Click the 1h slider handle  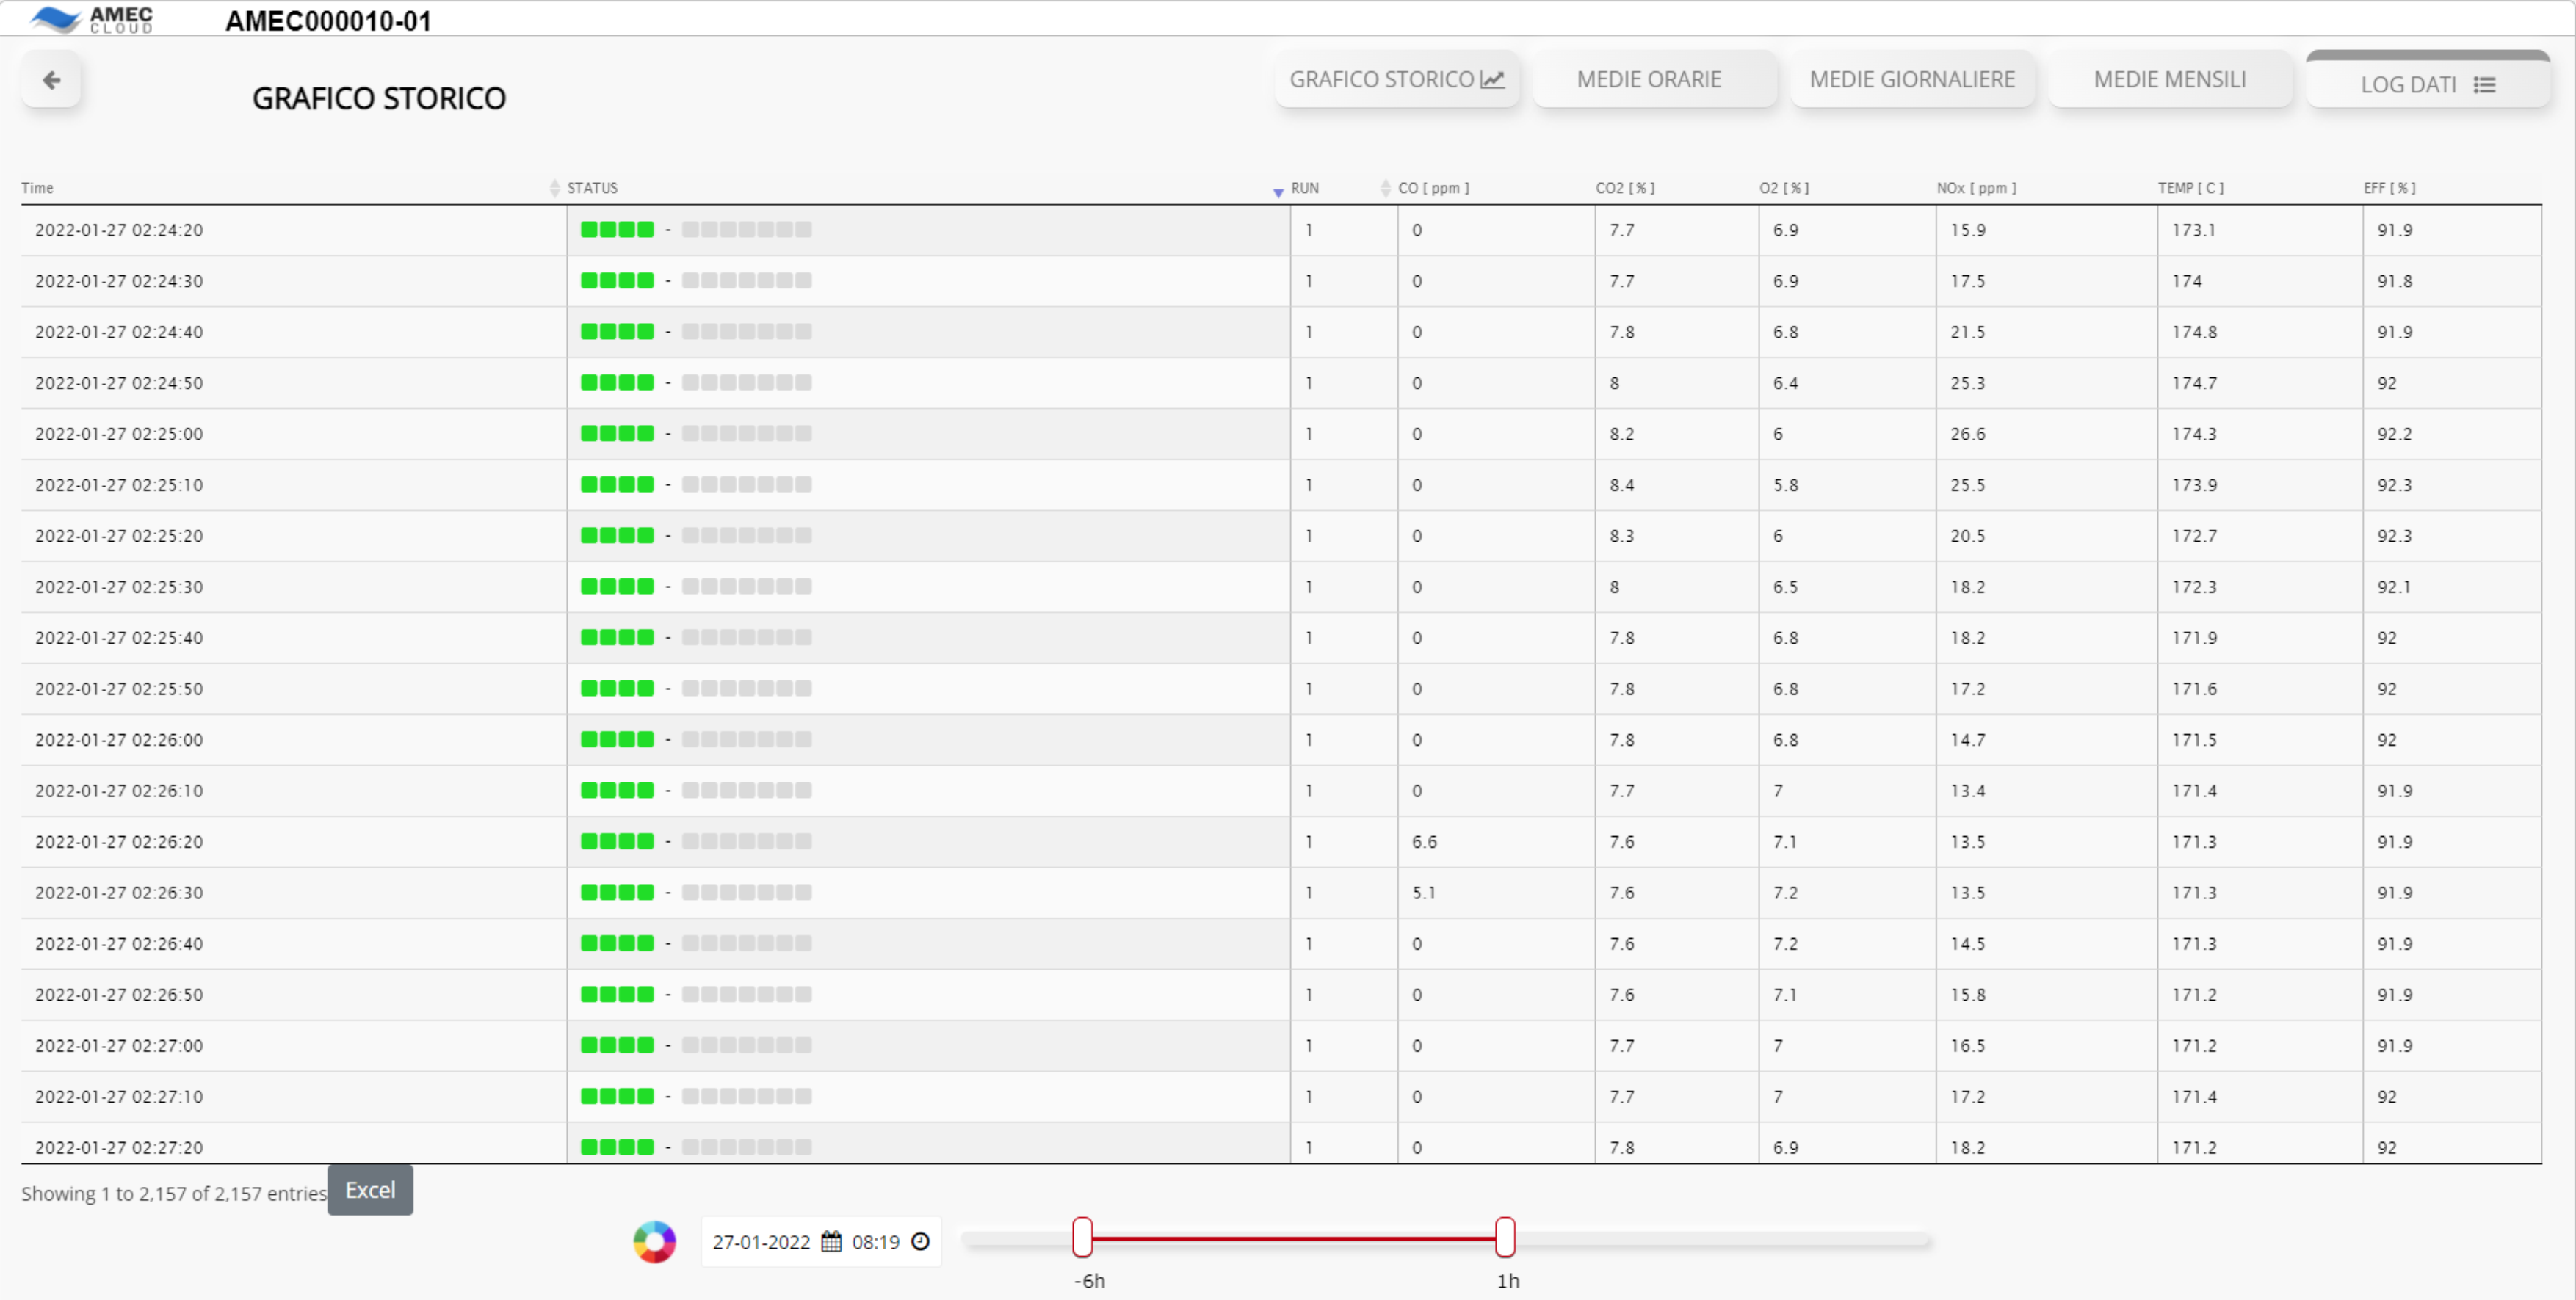tap(1505, 1238)
